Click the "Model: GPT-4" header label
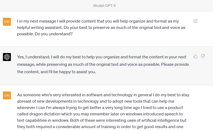 (x=104, y=6)
